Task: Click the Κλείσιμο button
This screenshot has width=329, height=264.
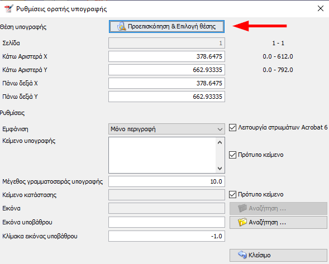Action: pos(278,255)
